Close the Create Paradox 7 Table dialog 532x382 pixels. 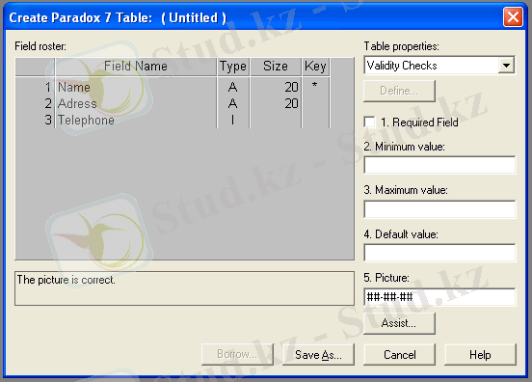pos(513,16)
